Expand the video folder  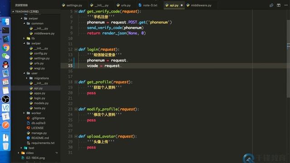coord(19,153)
